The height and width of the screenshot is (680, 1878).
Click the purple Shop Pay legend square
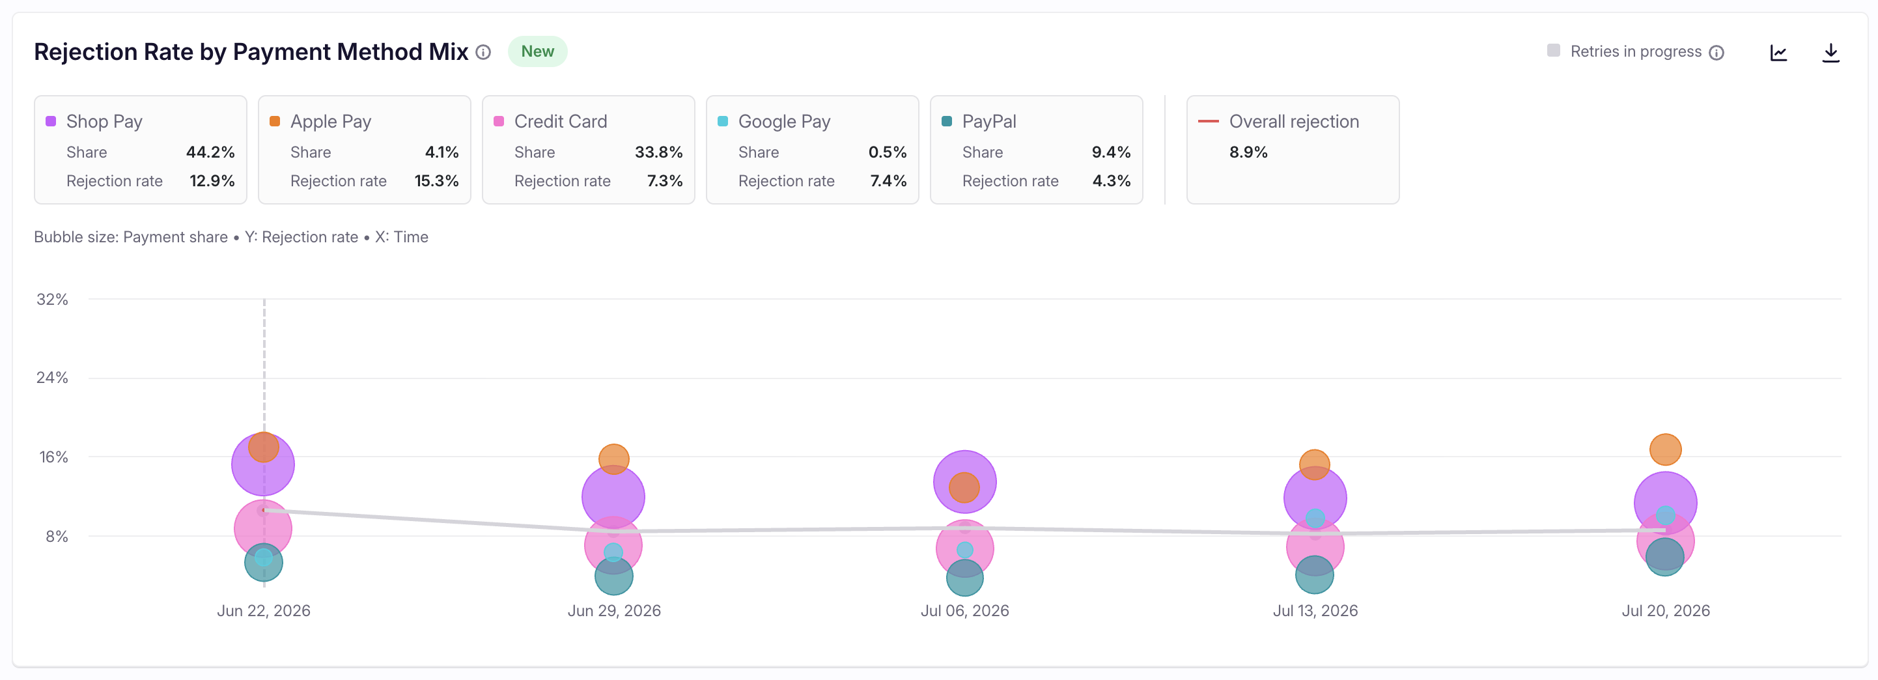(x=51, y=121)
